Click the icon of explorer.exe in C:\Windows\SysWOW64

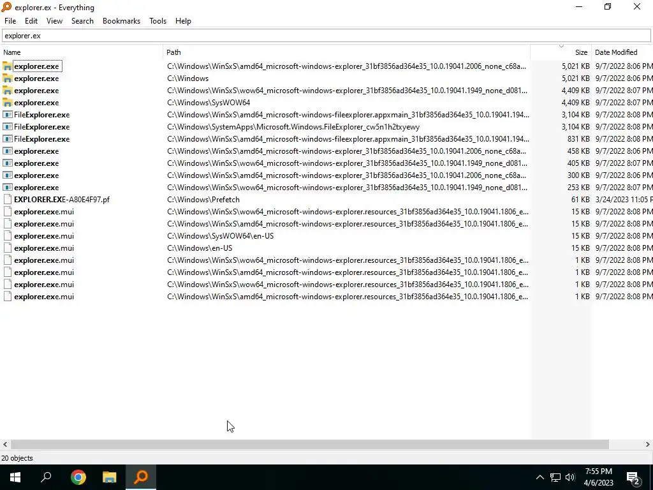coord(7,103)
